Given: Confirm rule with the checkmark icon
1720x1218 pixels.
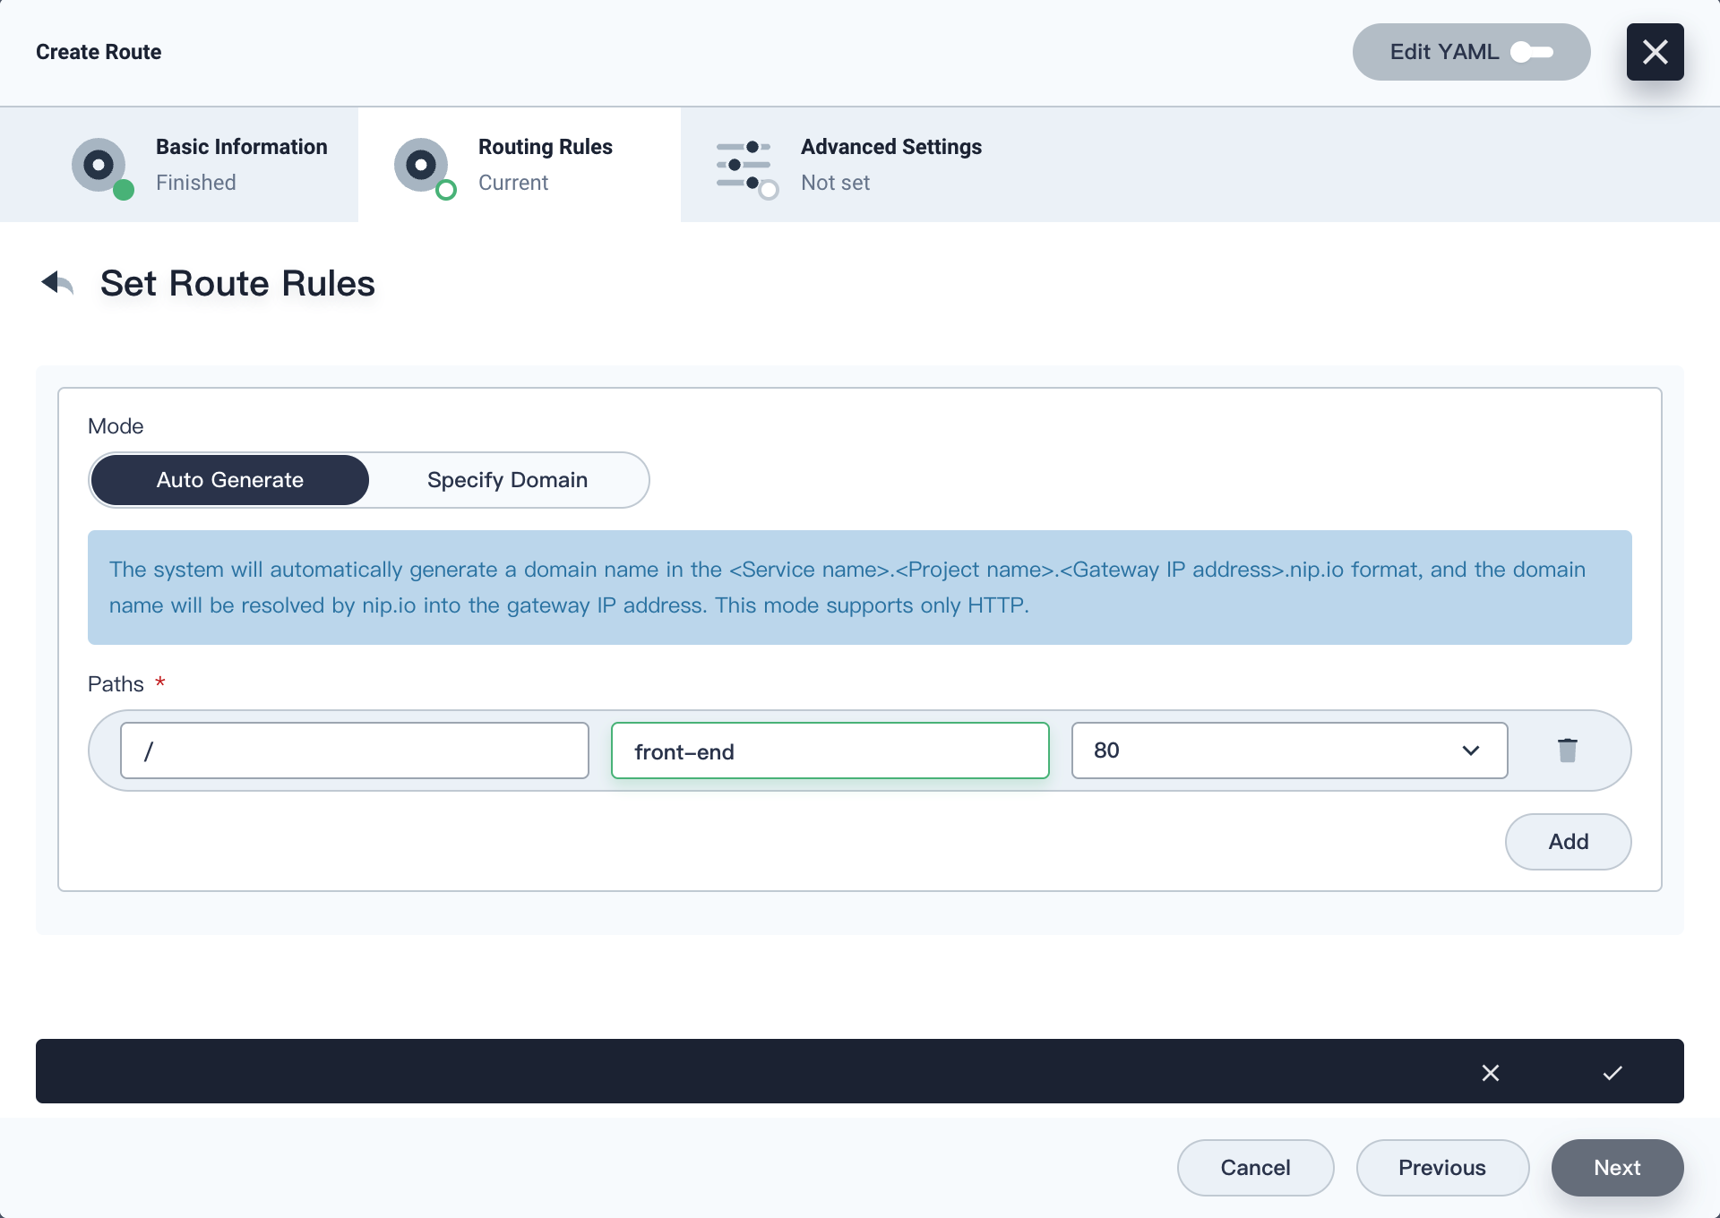Looking at the screenshot, I should pyautogui.click(x=1612, y=1072).
